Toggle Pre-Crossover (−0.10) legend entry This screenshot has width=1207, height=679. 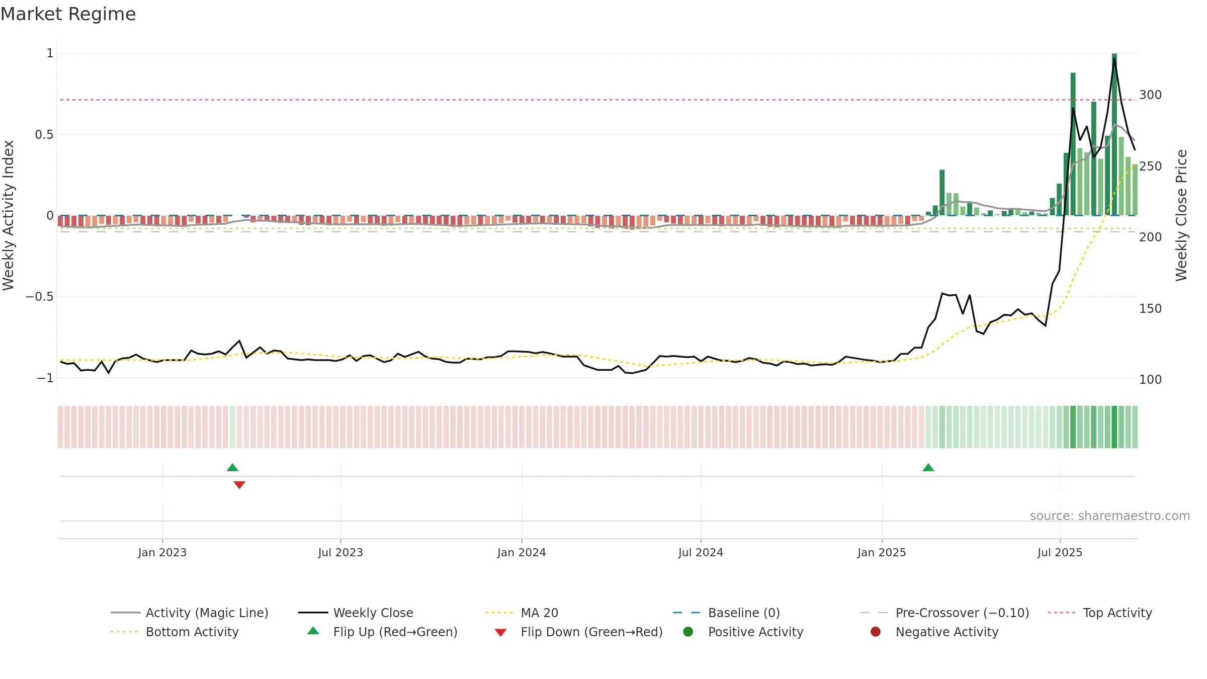tap(944, 613)
